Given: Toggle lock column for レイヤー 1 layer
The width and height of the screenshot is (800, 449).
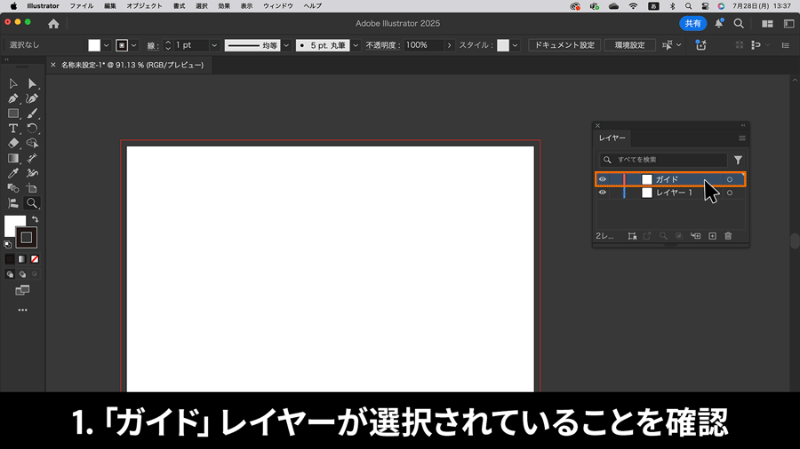Looking at the screenshot, I should [x=615, y=193].
